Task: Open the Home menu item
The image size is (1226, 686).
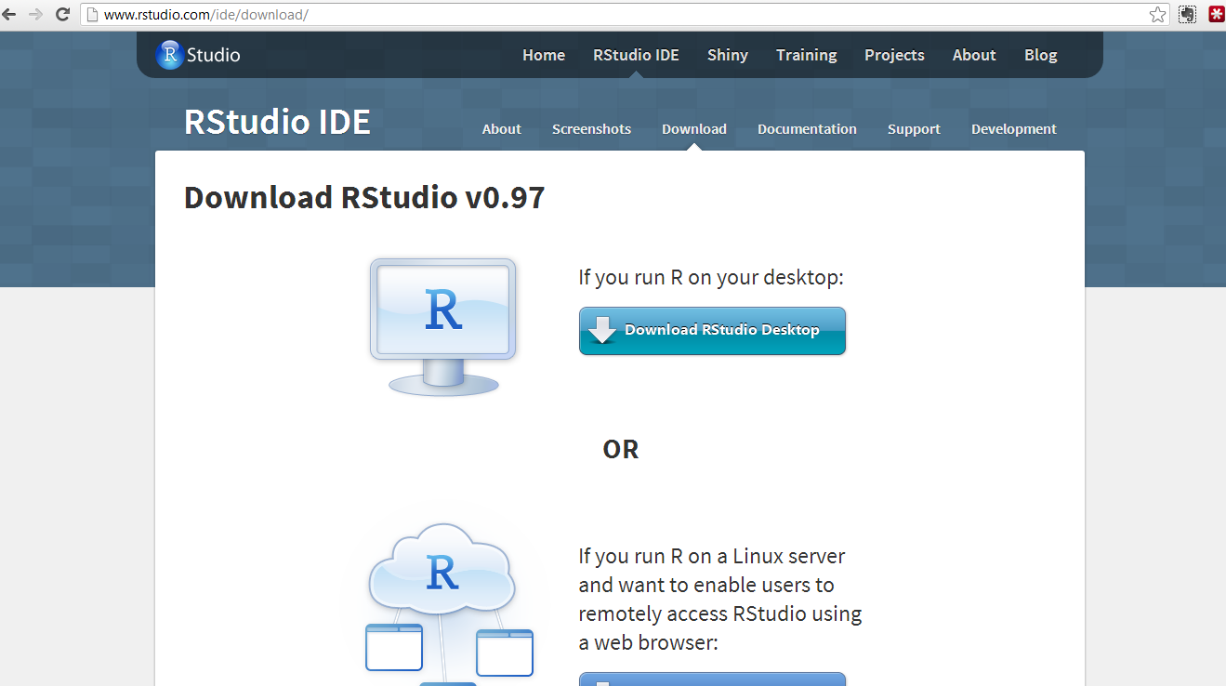Action: pyautogui.click(x=544, y=55)
